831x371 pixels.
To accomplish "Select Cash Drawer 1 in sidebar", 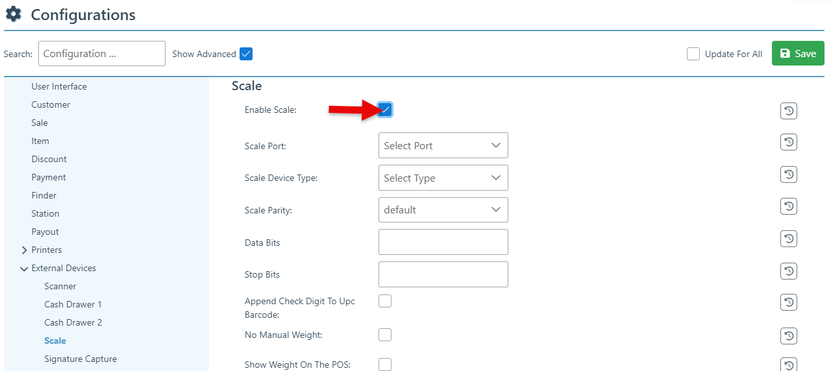I will coord(73,304).
